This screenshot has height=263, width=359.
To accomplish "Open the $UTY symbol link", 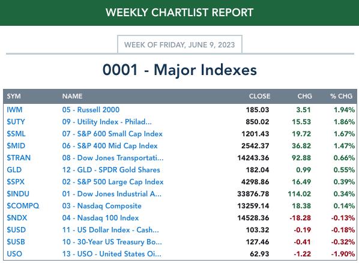I will (x=16, y=122).
